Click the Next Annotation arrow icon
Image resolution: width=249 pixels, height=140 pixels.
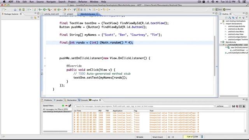click(x=99, y=9)
